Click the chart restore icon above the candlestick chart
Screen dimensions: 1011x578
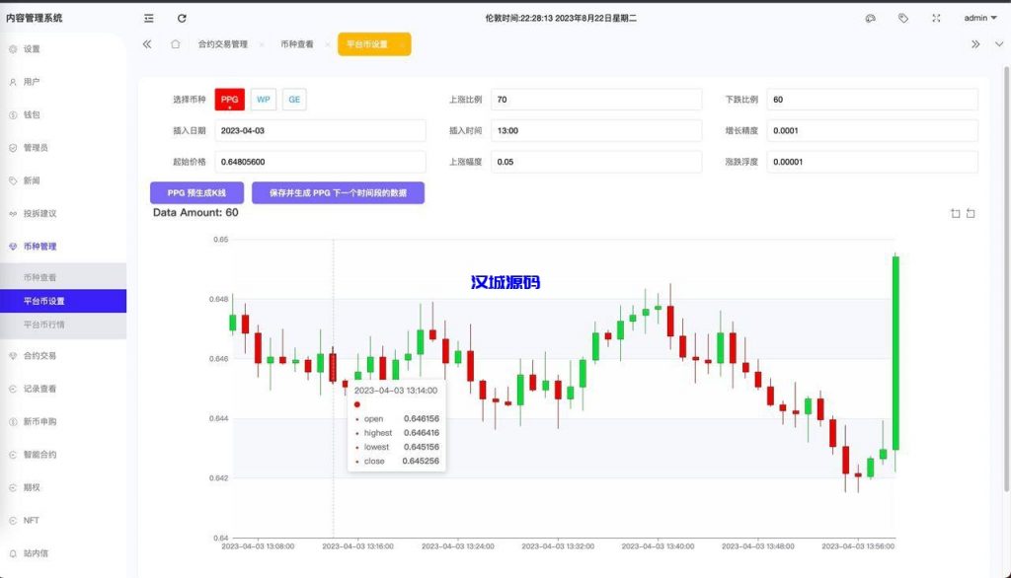[971, 213]
